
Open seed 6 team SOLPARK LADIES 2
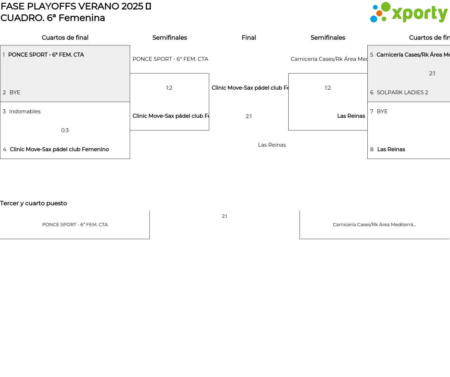click(x=402, y=92)
